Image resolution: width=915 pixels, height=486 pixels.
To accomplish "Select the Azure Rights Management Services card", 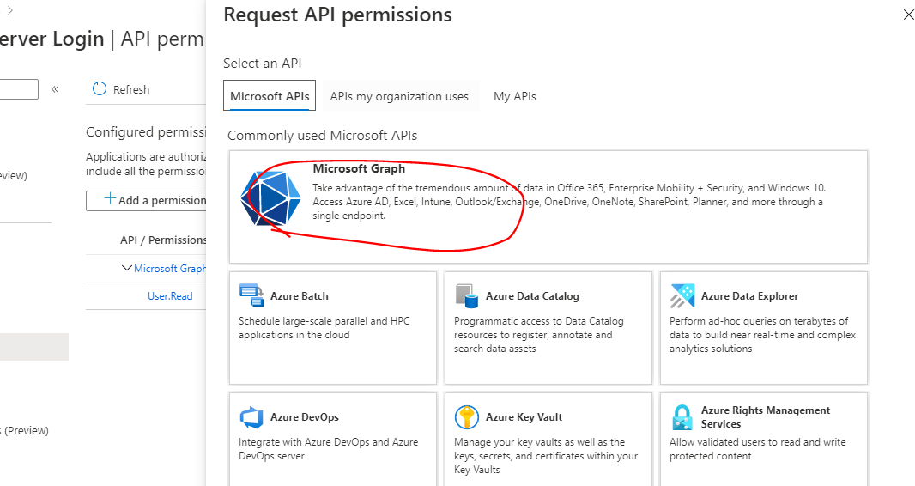I will (x=763, y=439).
